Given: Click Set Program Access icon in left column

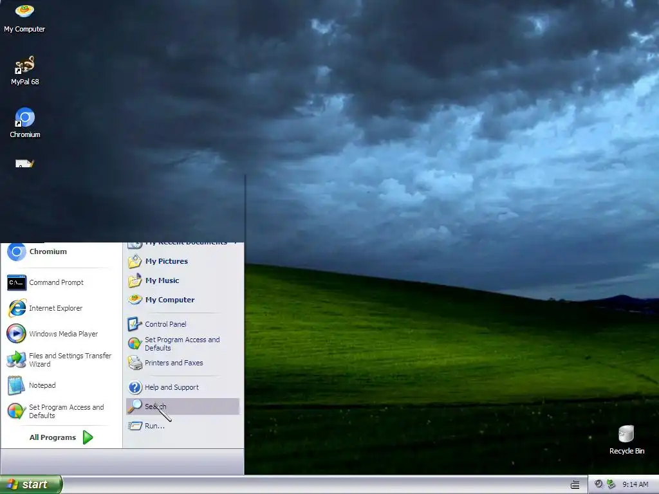Looking at the screenshot, I should (16, 411).
